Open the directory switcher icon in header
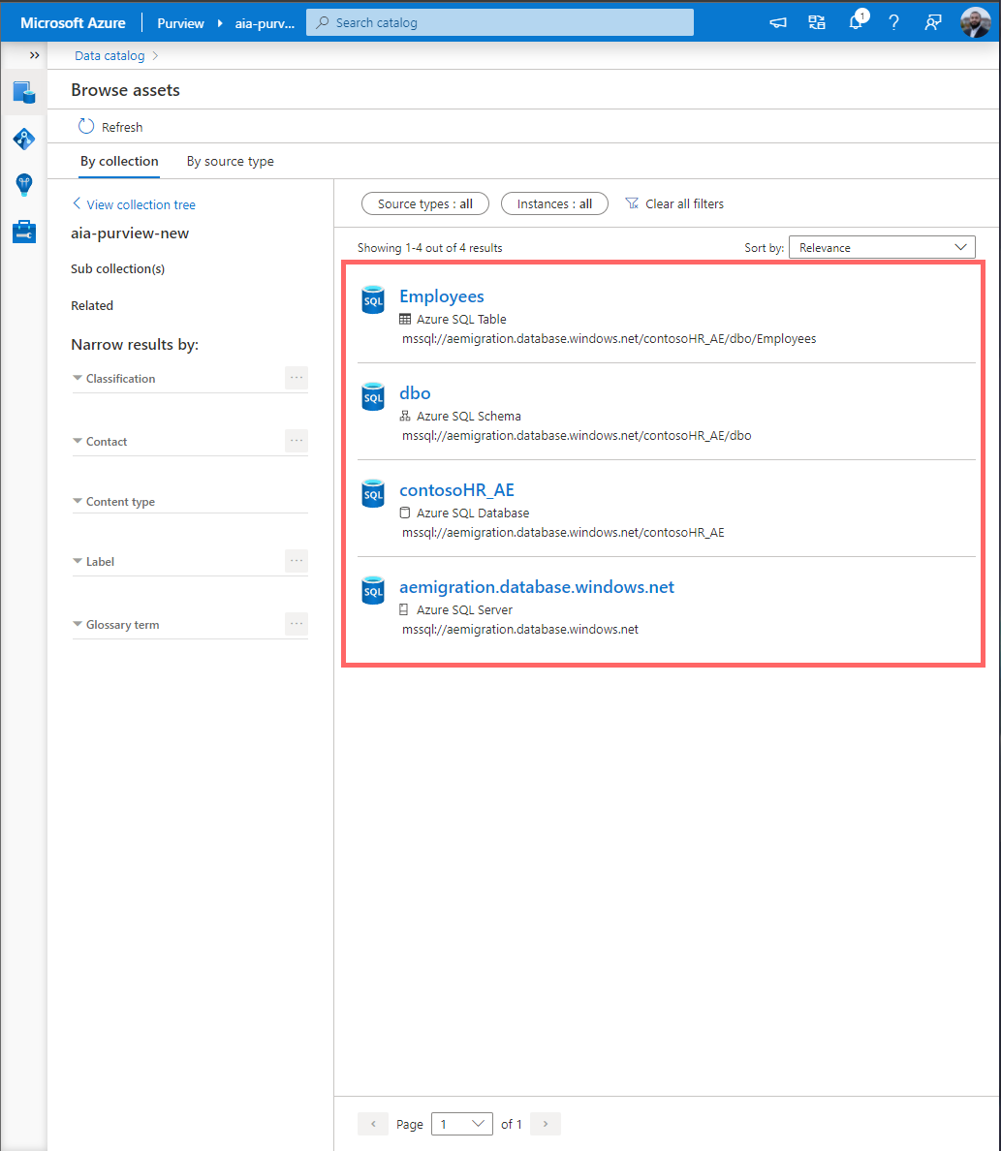 pyautogui.click(x=817, y=22)
